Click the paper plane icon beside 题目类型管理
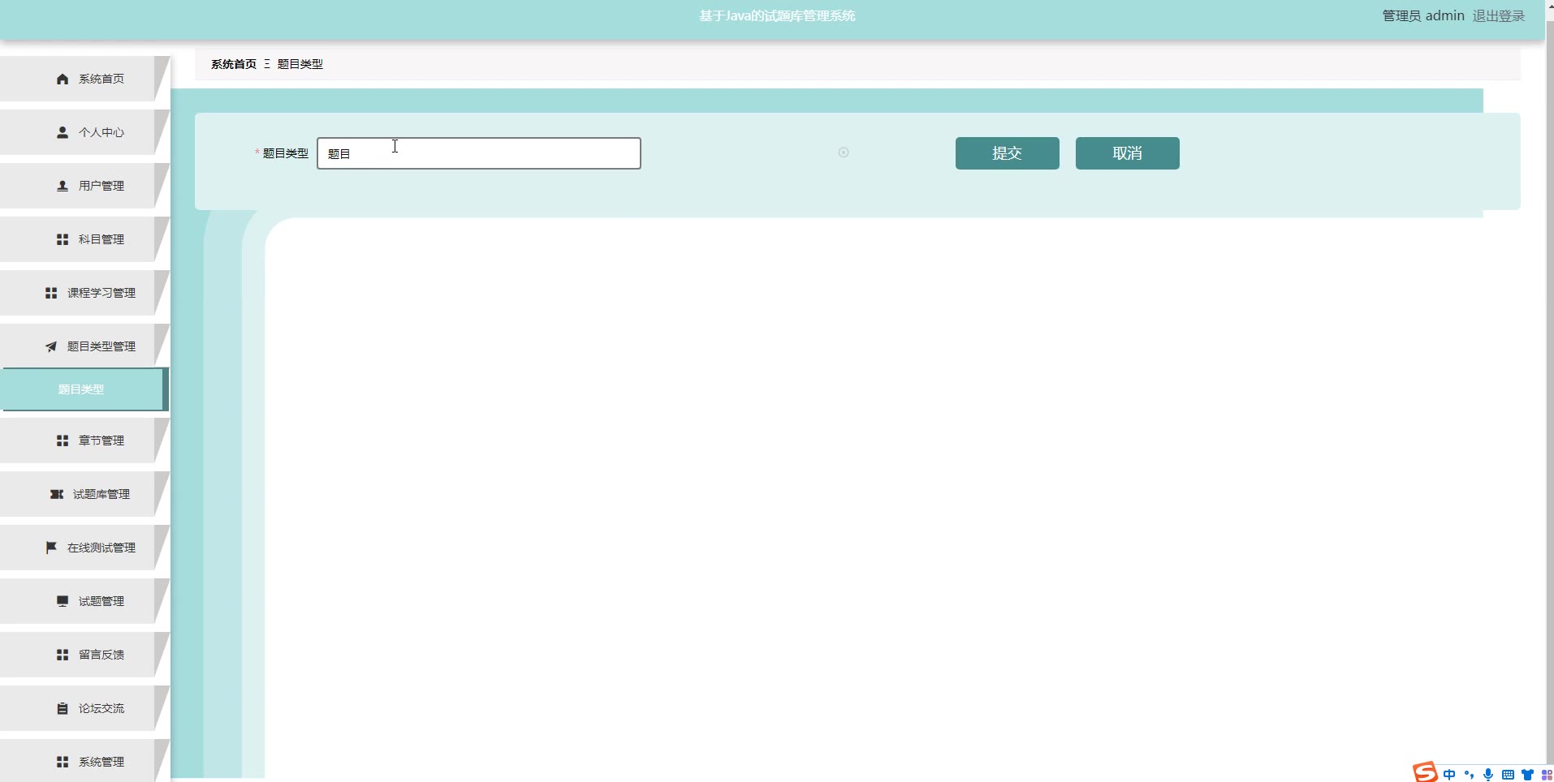 coord(51,346)
